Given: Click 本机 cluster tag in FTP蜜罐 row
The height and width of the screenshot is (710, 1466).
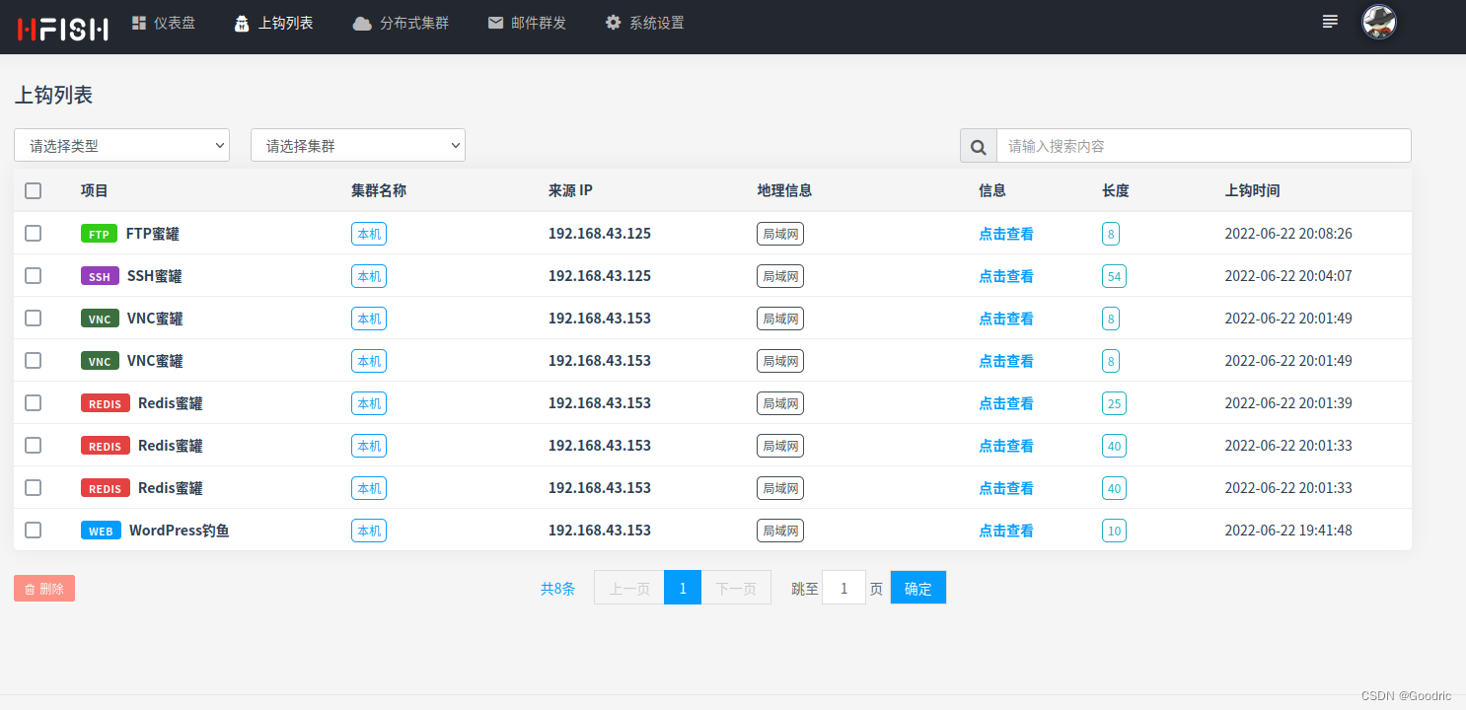Looking at the screenshot, I should pyautogui.click(x=369, y=234).
